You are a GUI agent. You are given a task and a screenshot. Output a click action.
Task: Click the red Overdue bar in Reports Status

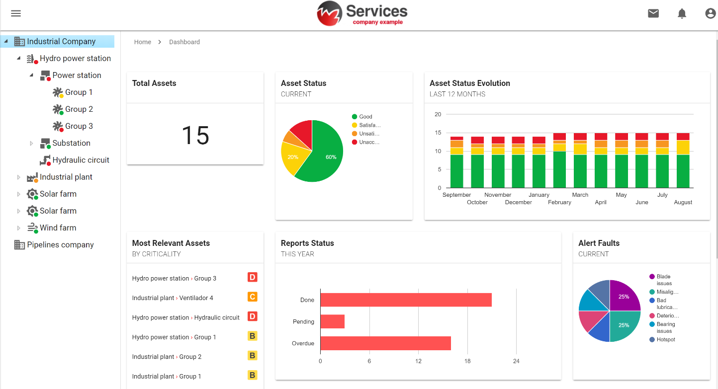coord(385,343)
